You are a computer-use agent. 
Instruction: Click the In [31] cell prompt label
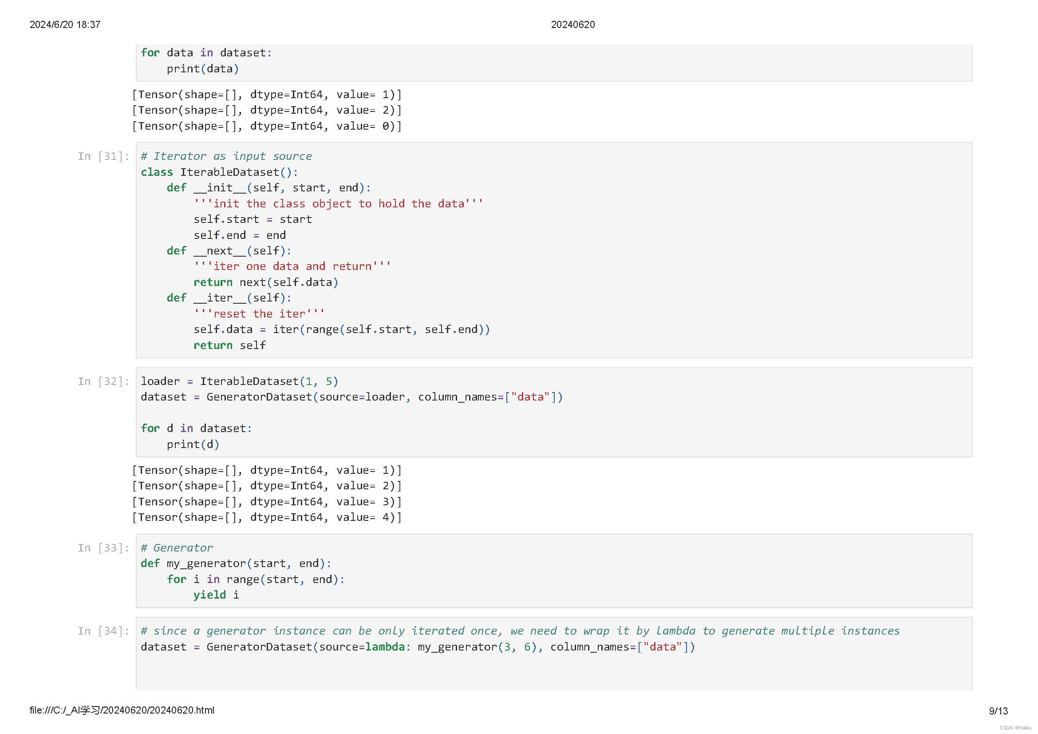[103, 156]
